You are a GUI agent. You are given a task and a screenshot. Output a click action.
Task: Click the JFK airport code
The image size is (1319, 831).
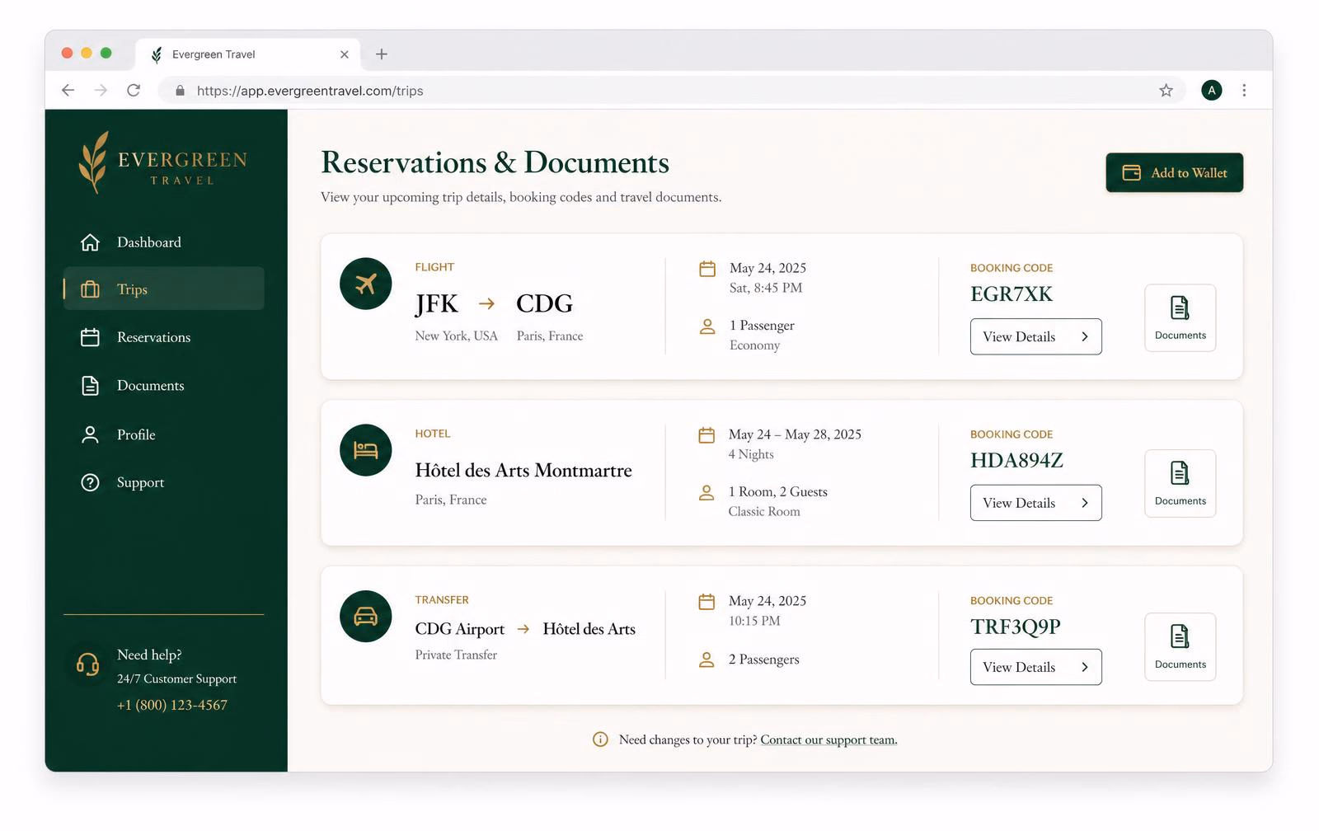tap(436, 303)
